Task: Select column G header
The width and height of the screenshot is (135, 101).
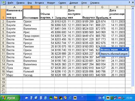Action: 102,7
